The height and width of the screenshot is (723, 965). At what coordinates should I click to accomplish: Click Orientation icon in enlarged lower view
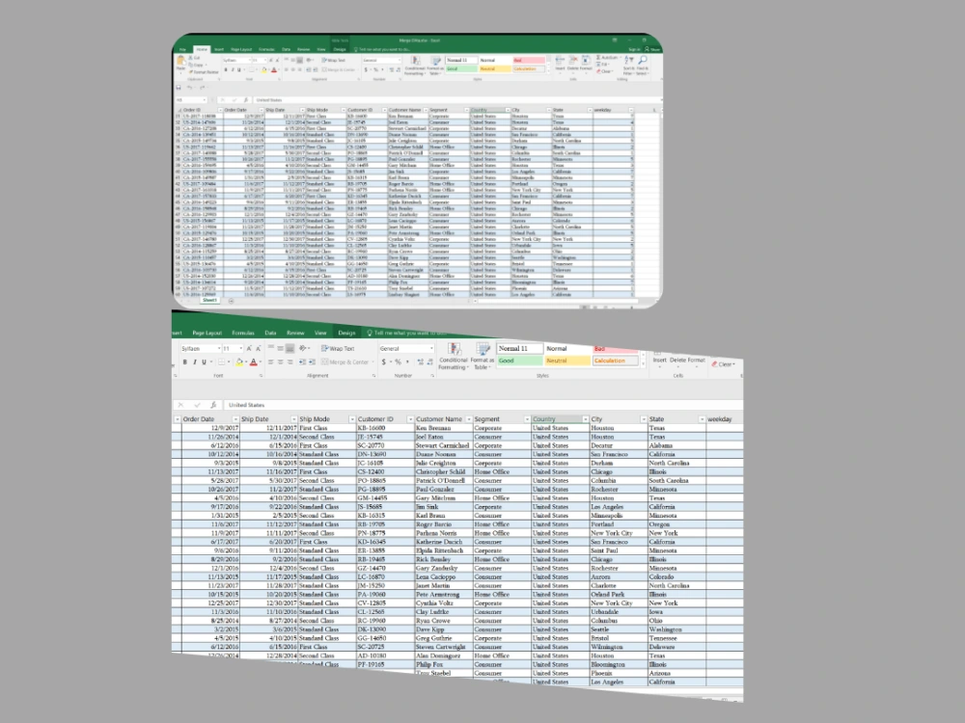click(x=303, y=349)
